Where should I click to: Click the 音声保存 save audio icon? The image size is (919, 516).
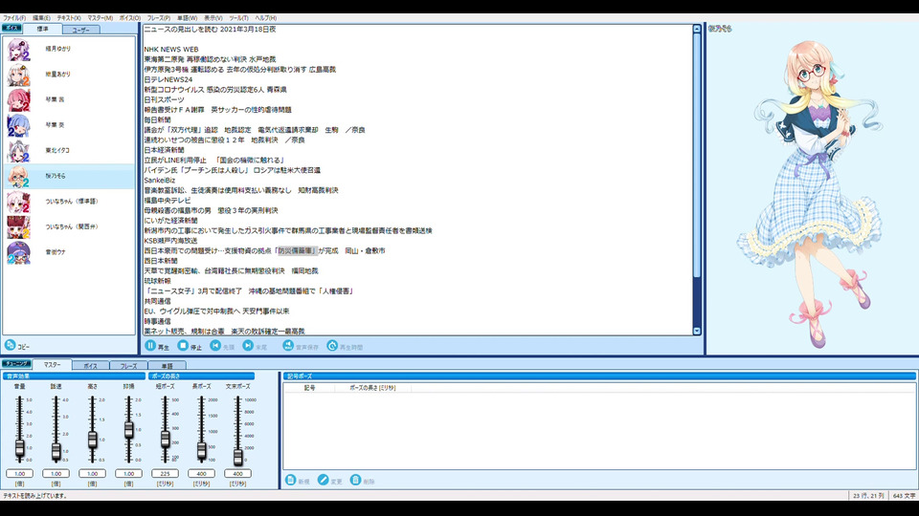288,346
